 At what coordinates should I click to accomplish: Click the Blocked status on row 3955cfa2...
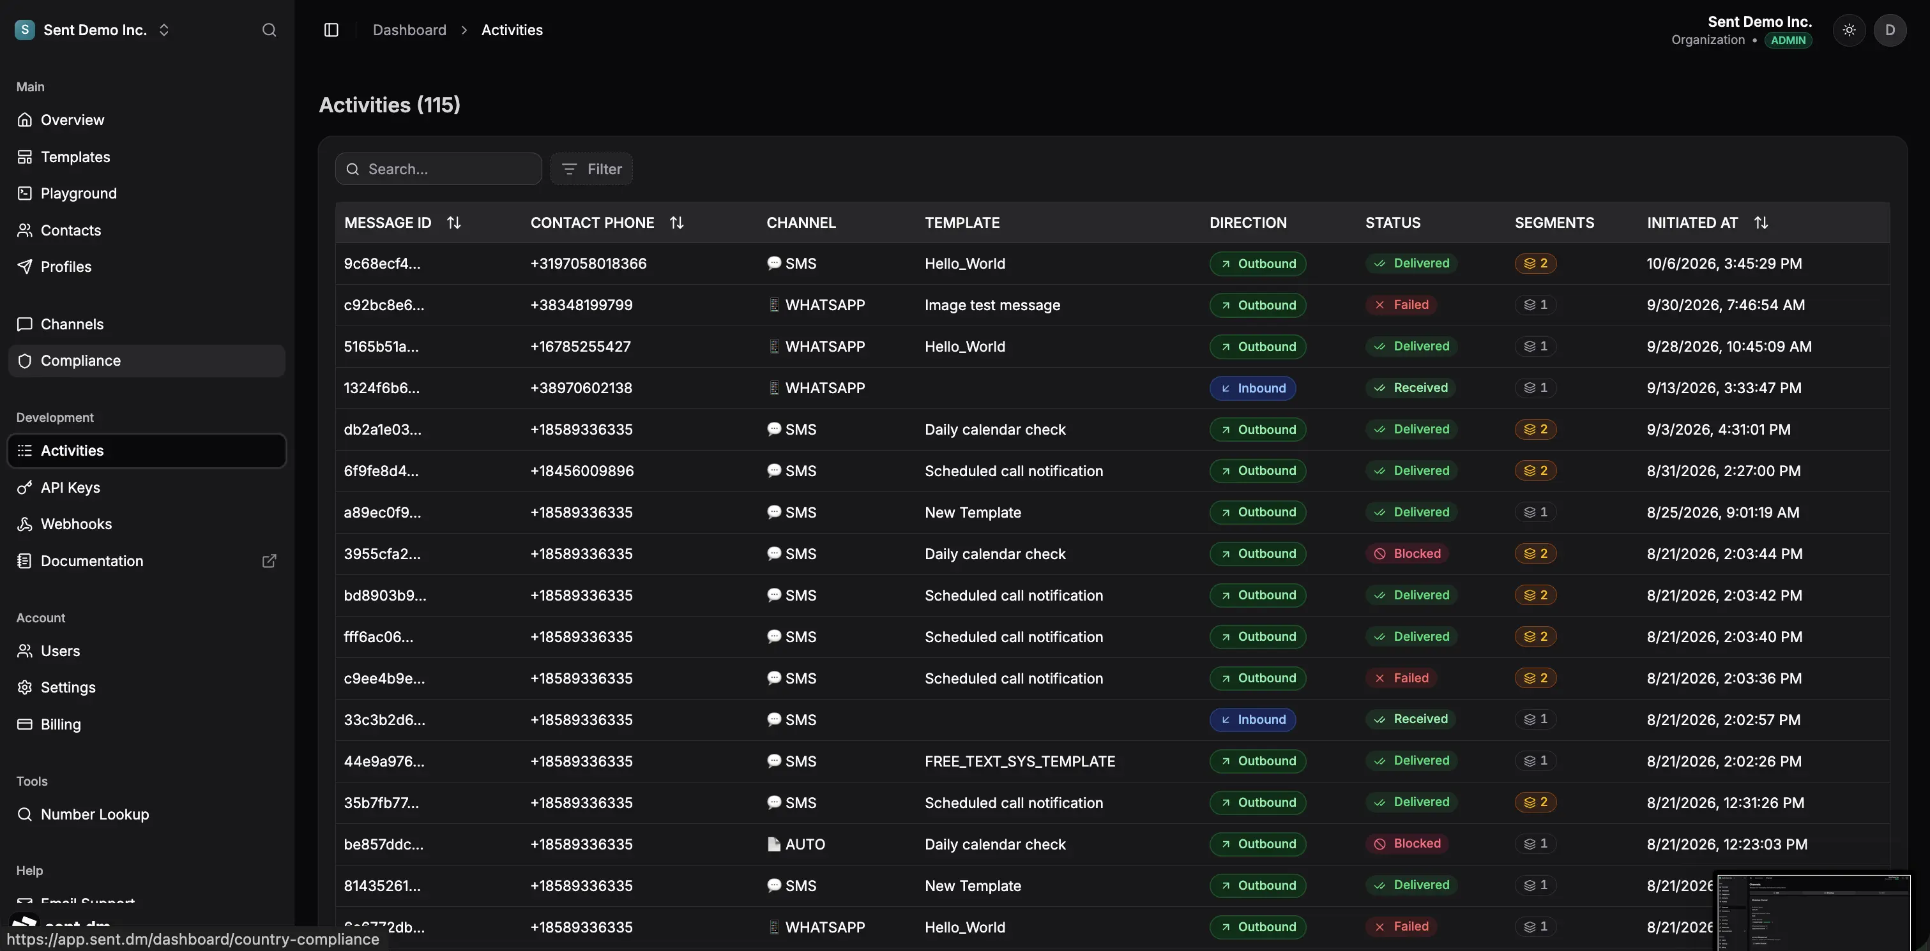pyautogui.click(x=1406, y=553)
